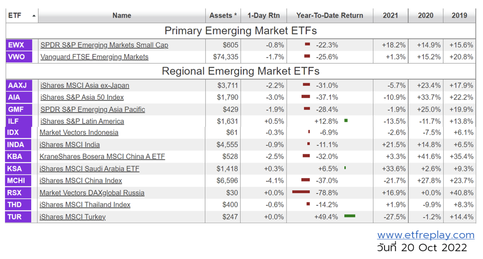Open the www.etfreplay.com link

pos(426,235)
